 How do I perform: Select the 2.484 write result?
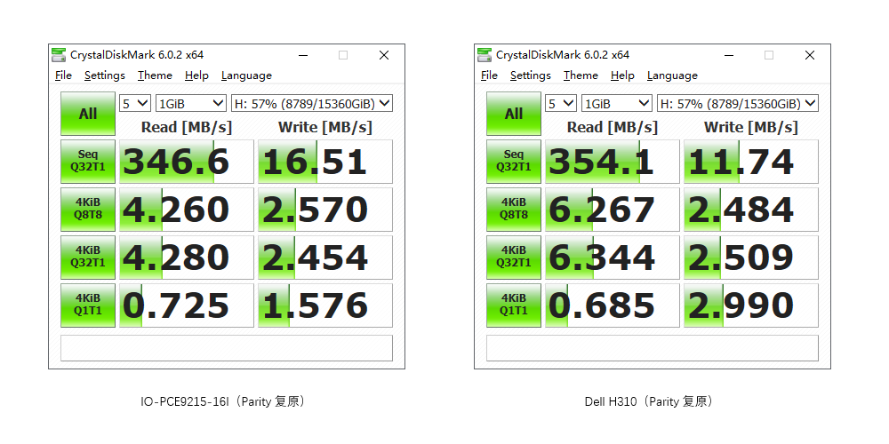pos(751,210)
